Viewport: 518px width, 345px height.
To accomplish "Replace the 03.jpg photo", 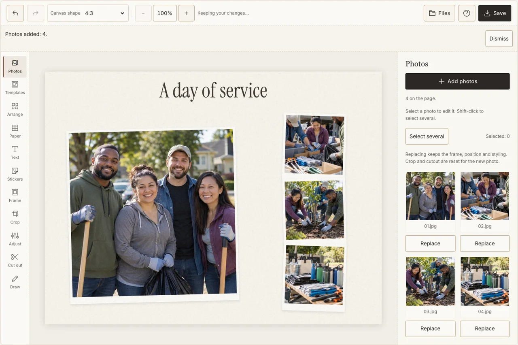I will pyautogui.click(x=430, y=328).
